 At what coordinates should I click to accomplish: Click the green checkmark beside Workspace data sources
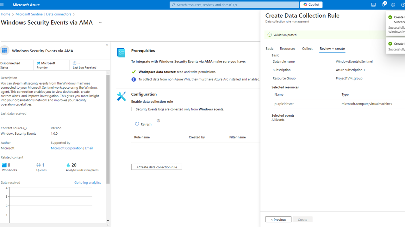pyautogui.click(x=134, y=72)
